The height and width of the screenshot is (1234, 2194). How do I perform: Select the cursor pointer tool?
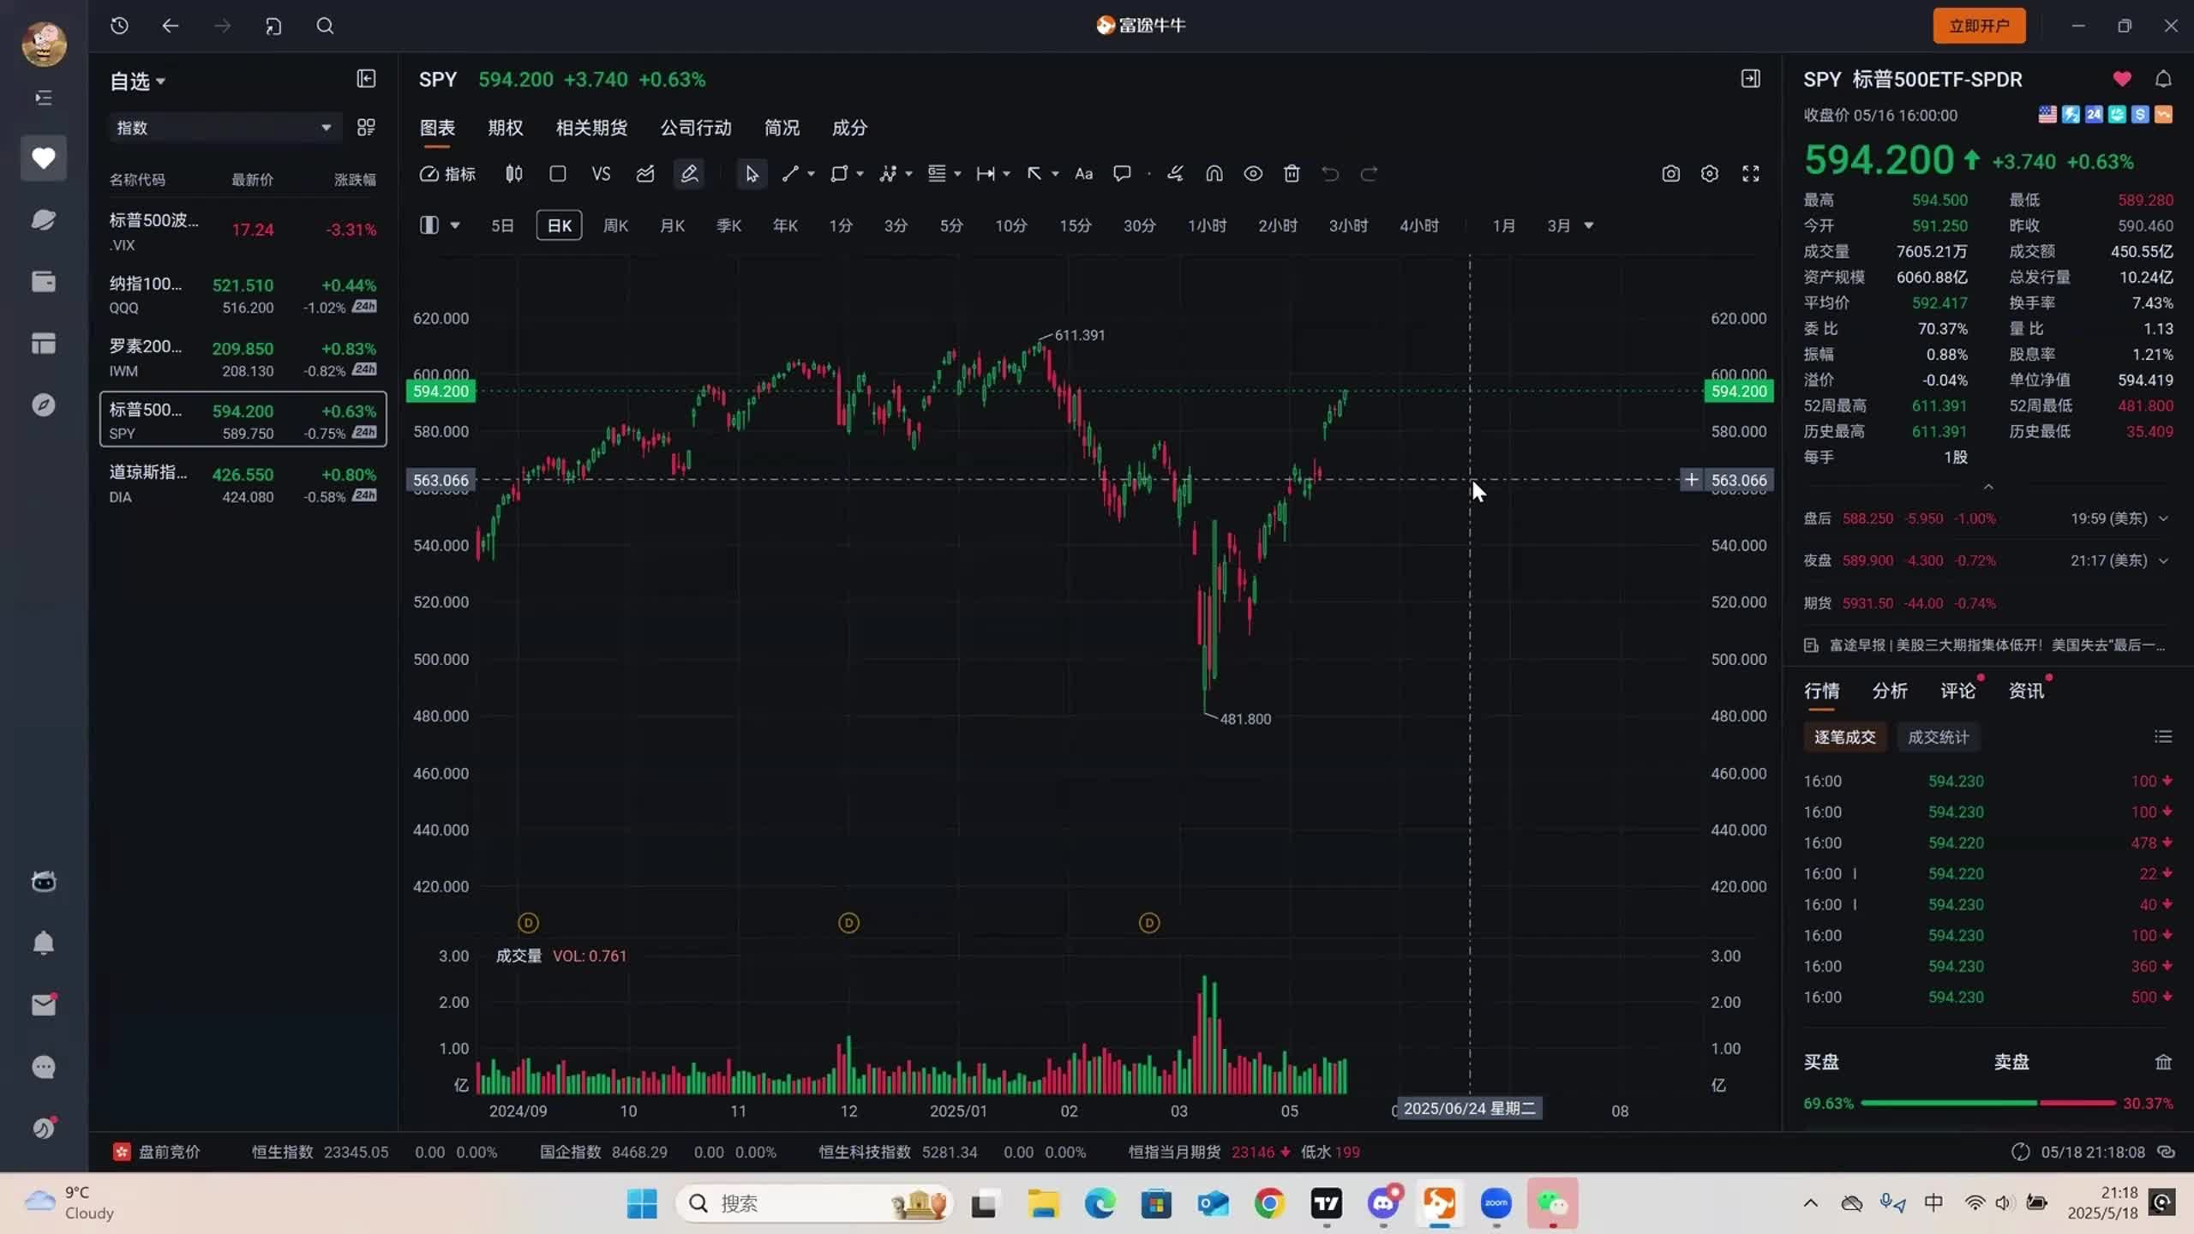pos(752,174)
